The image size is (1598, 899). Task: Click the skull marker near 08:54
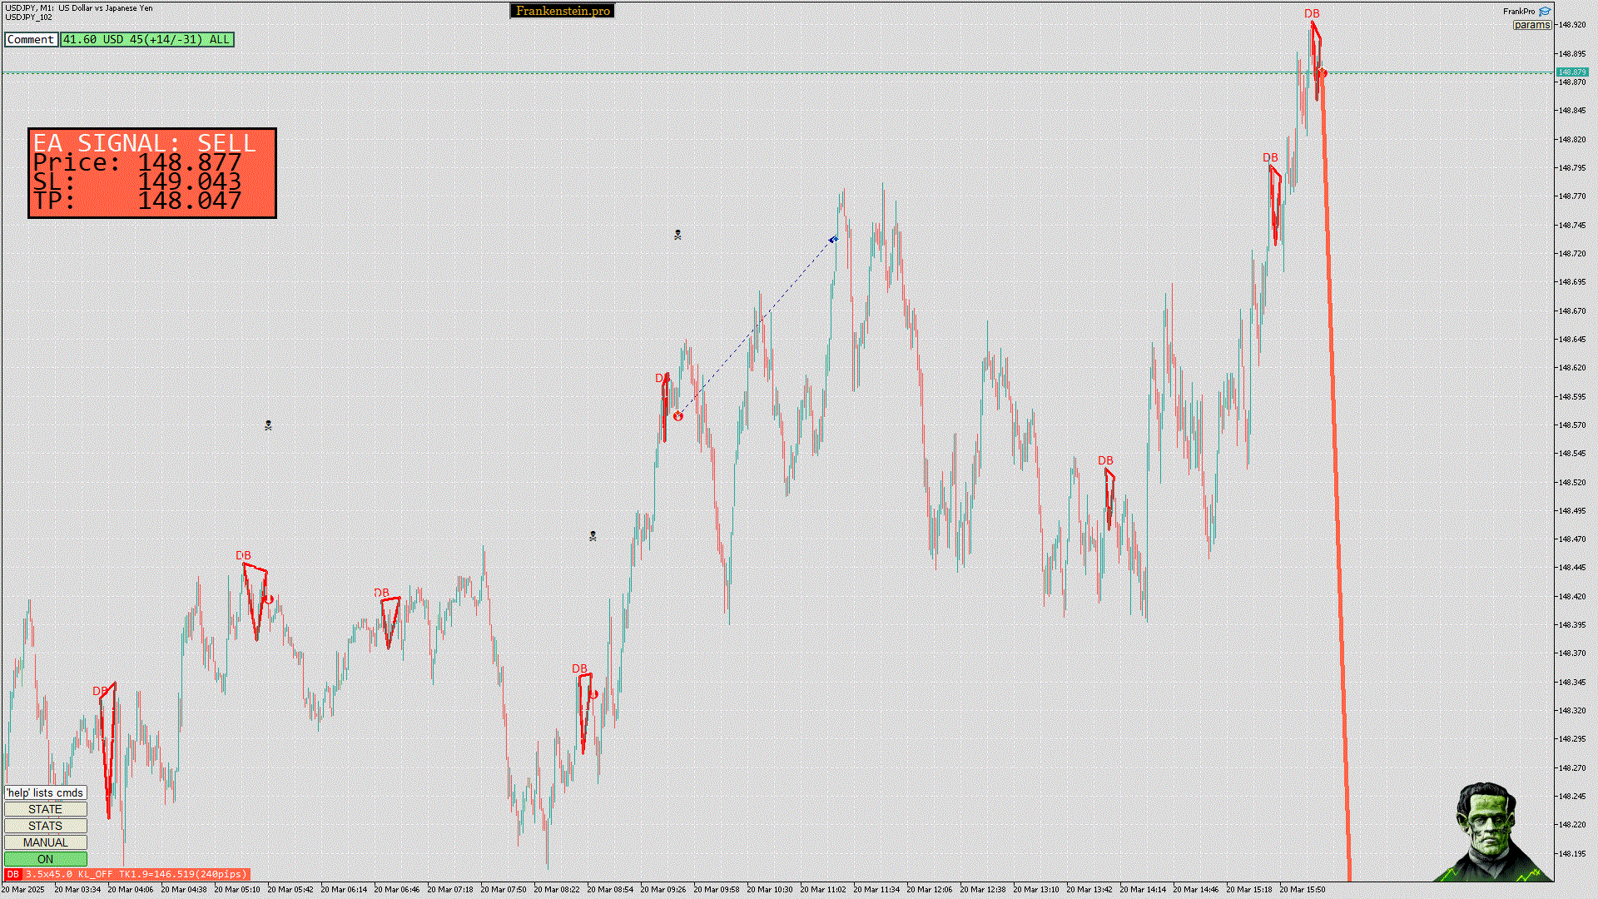point(593,536)
